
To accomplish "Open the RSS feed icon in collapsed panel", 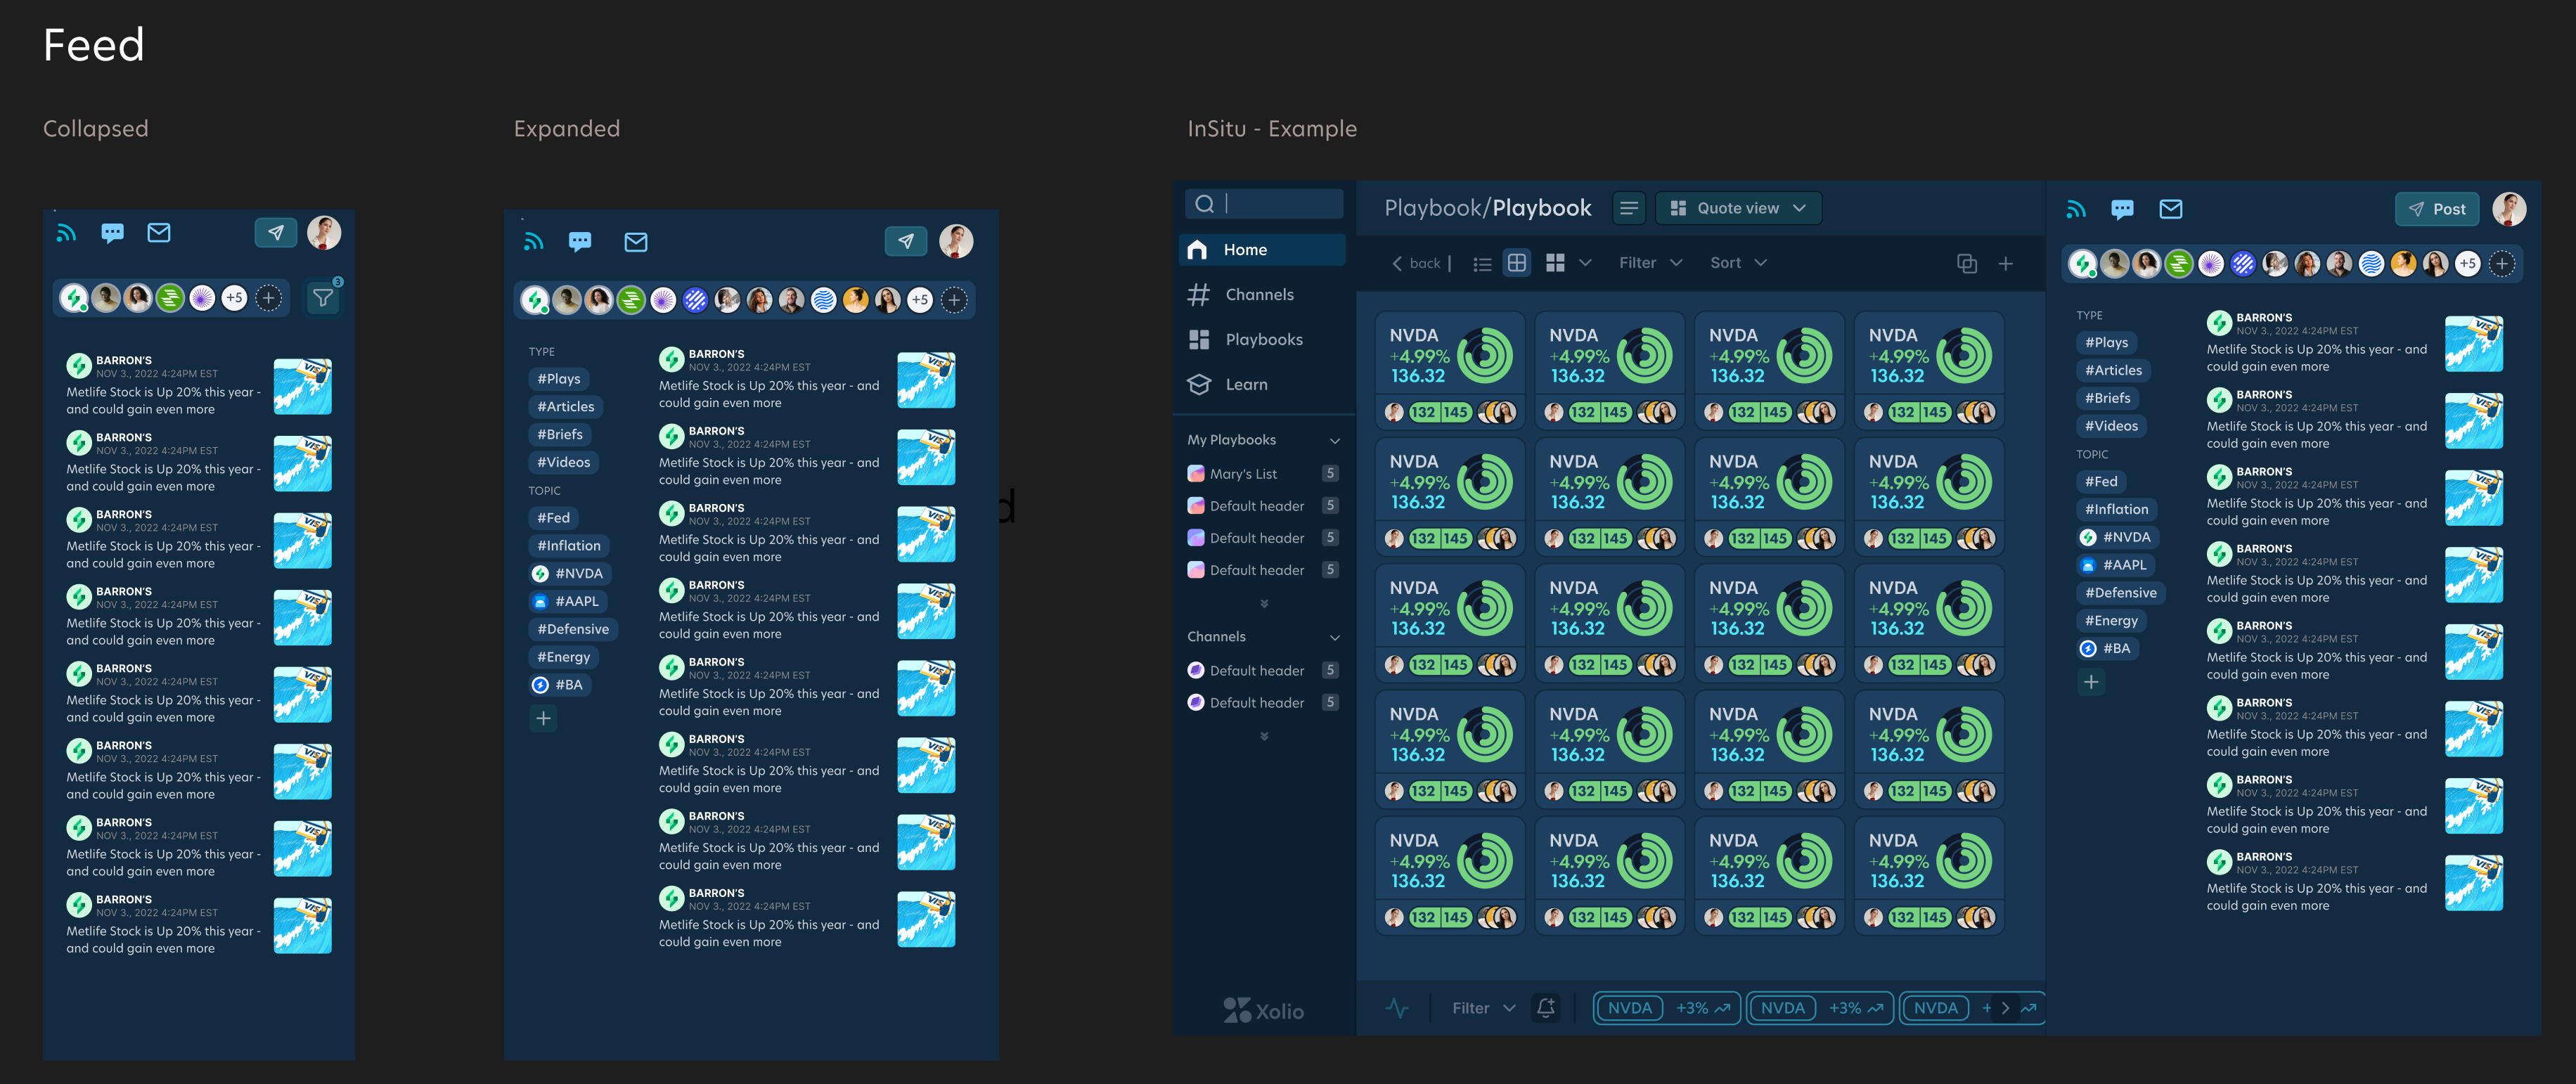I will click(x=66, y=232).
